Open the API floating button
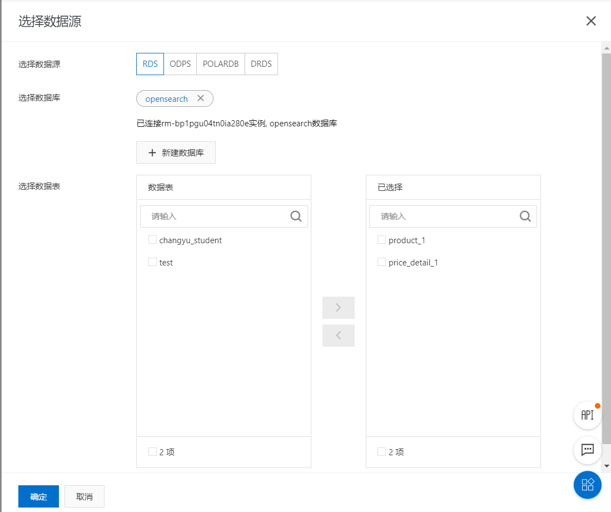This screenshot has height=512, width=611. pos(587,415)
